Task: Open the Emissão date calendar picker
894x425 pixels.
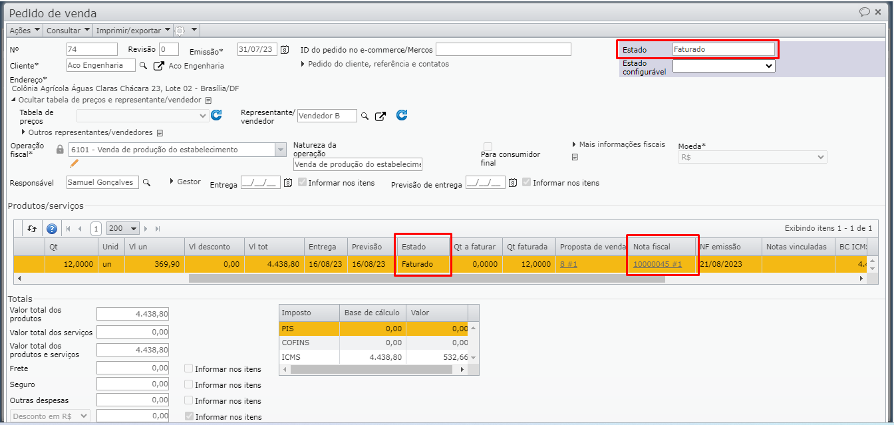Action: coord(285,49)
